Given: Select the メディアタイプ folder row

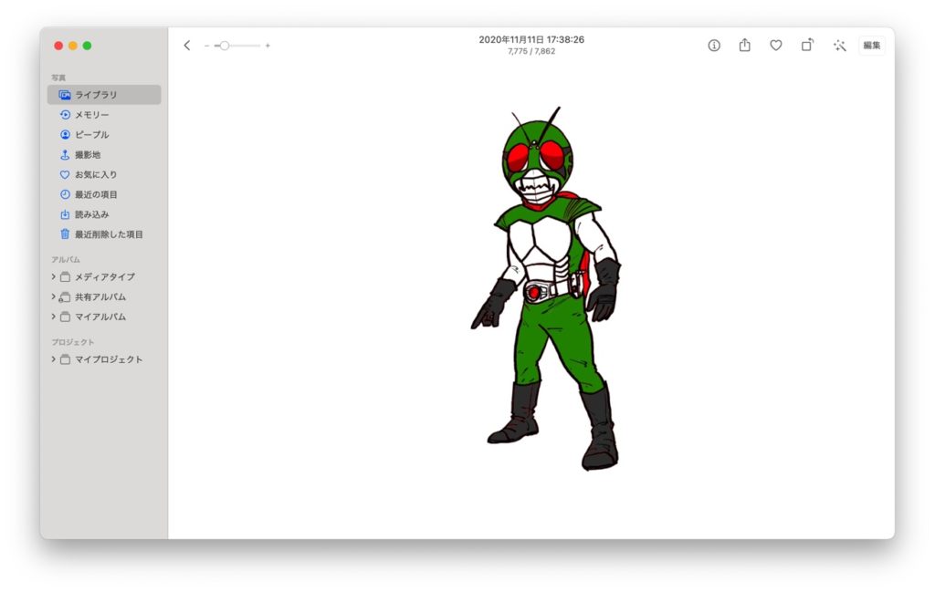Looking at the screenshot, I should (x=104, y=277).
